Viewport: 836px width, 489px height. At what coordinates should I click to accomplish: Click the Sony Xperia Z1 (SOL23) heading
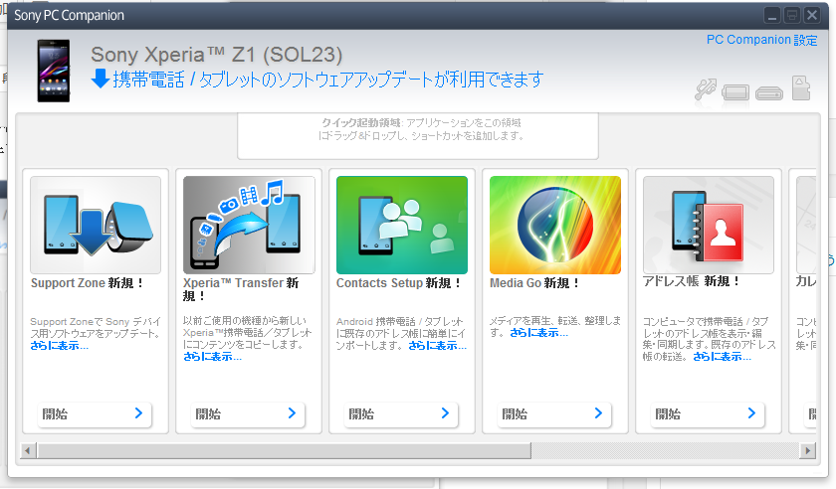click(x=217, y=55)
